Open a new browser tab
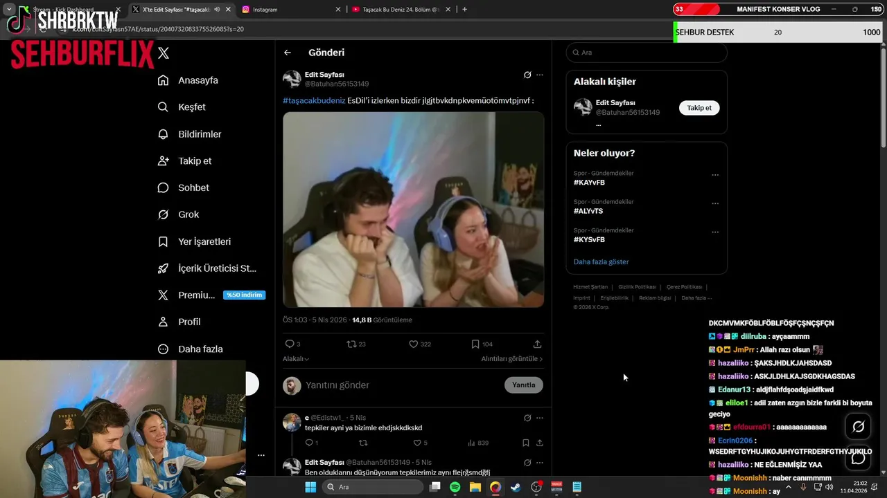 (x=464, y=10)
